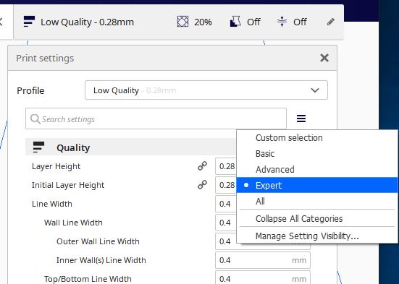399x284 pixels.
Task: Select the Expert visibility option
Action: coord(317,185)
